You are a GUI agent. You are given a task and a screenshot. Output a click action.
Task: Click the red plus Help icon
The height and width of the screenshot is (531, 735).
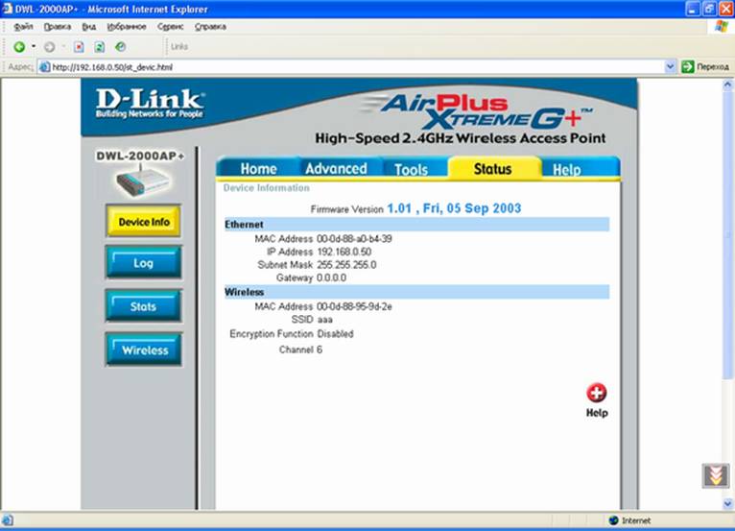tap(596, 393)
